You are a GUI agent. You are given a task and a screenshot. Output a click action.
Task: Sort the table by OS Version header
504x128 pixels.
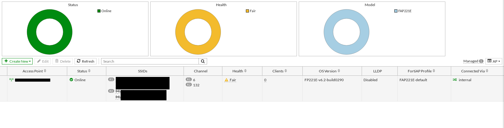click(x=329, y=71)
